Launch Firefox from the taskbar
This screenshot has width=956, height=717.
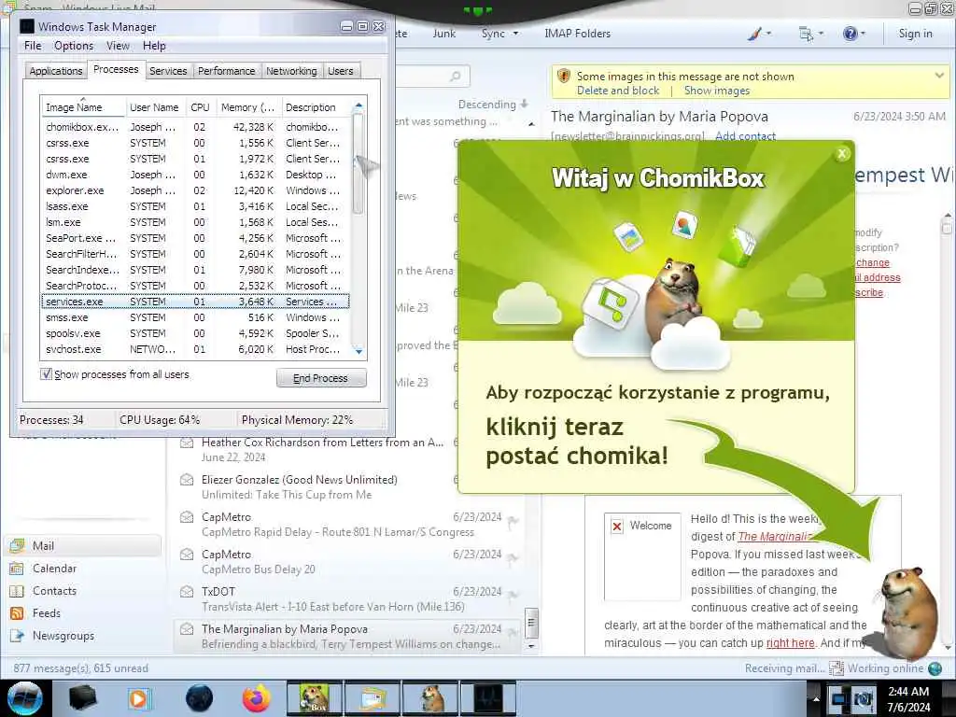coord(257,698)
